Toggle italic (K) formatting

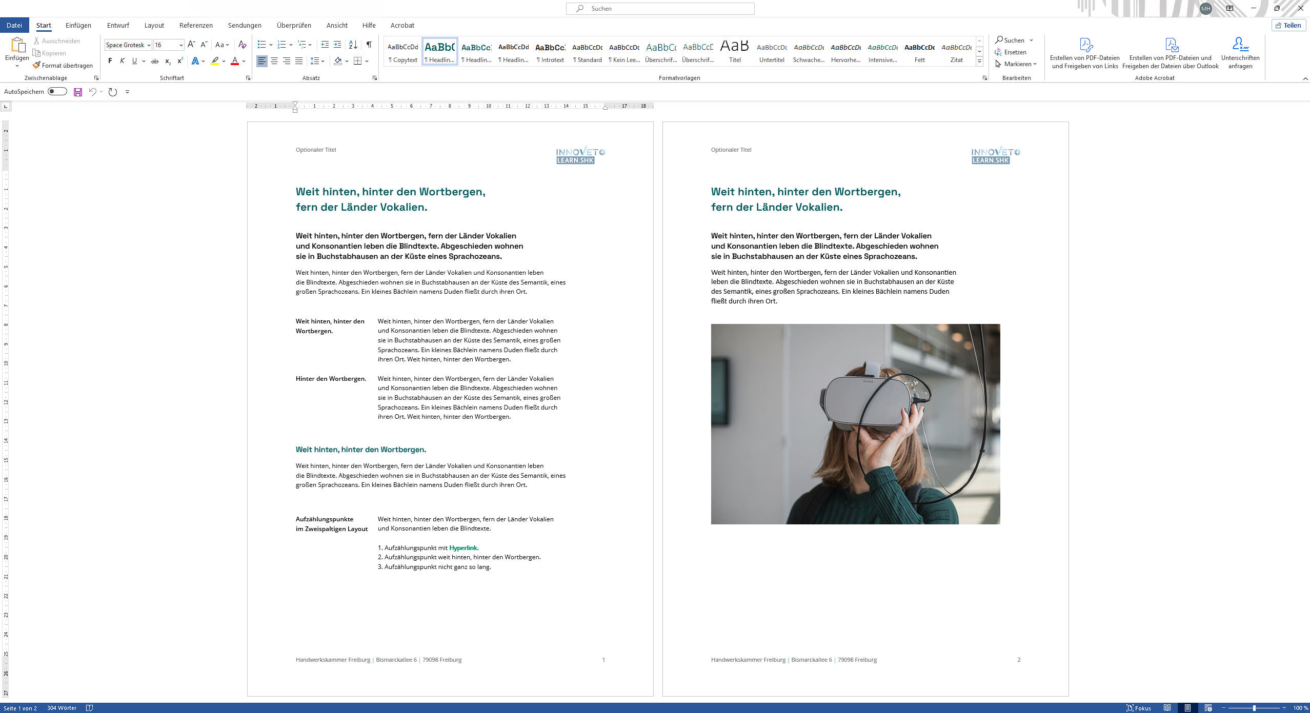[x=122, y=61]
